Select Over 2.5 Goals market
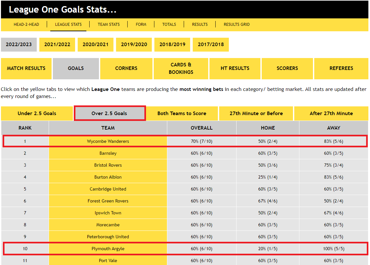Screen dimensions: 370x265 110,113
